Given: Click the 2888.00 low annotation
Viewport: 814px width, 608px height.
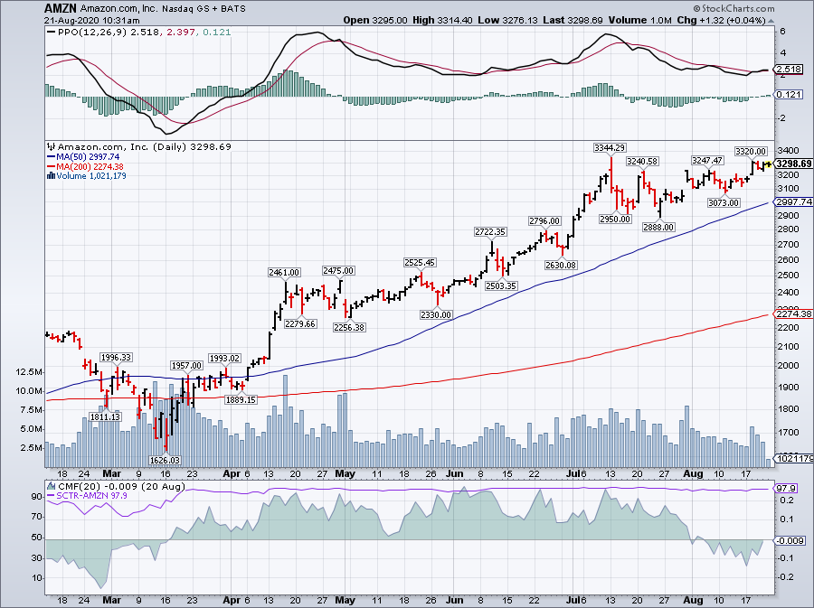Looking at the screenshot, I should pyautogui.click(x=659, y=227).
